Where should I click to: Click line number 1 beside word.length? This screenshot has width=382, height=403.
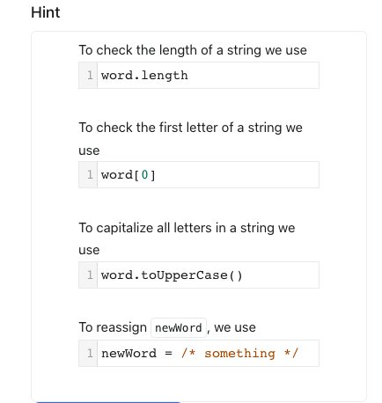pyautogui.click(x=90, y=76)
